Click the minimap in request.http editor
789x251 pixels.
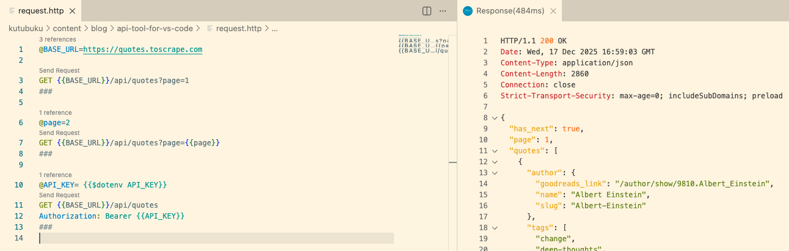(x=423, y=45)
